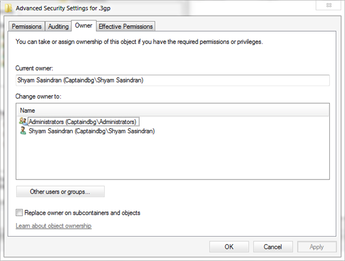The width and height of the screenshot is (345, 261).
Task: Click the Administrators group icon
Action: pyautogui.click(x=23, y=121)
